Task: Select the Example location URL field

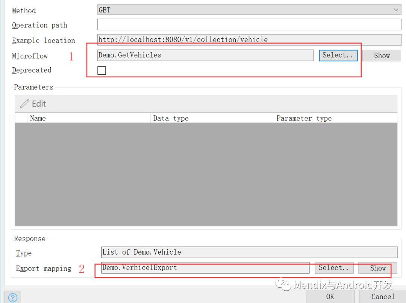Action: 248,39
